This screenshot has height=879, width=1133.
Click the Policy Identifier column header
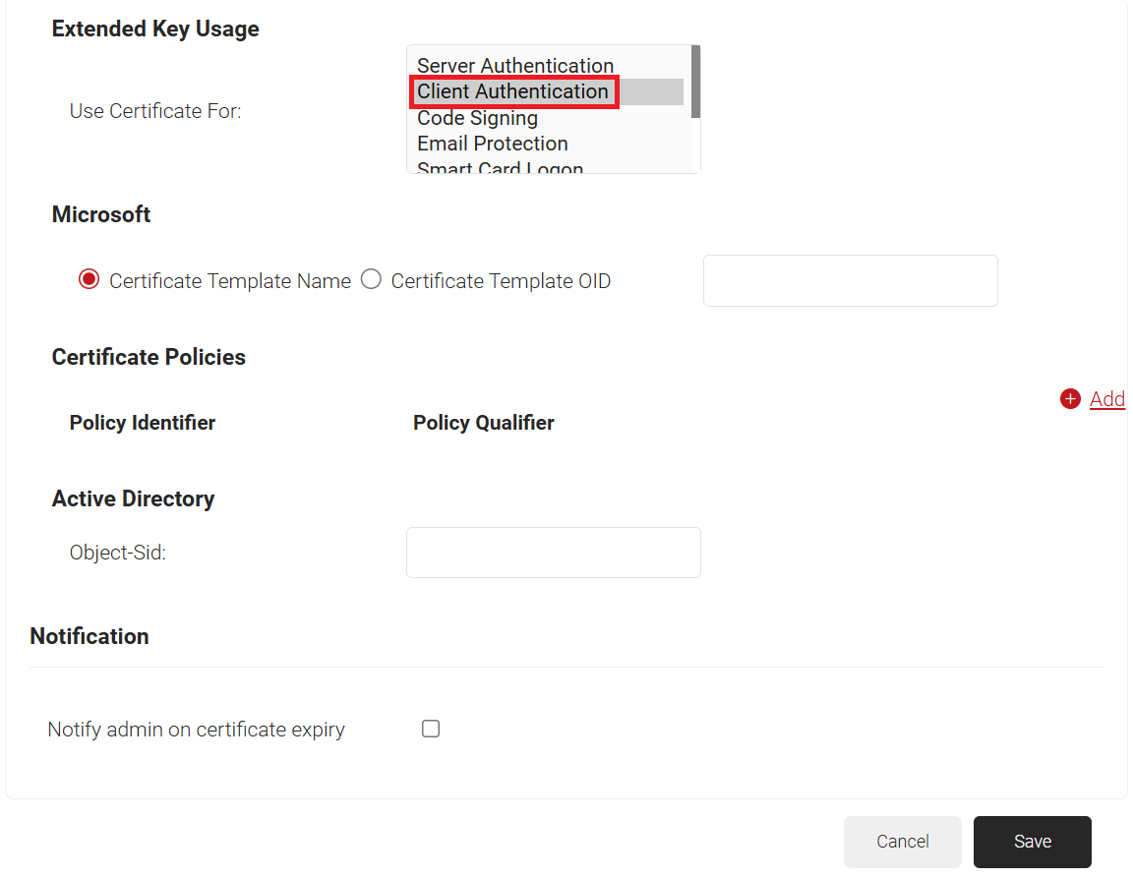[x=143, y=423]
